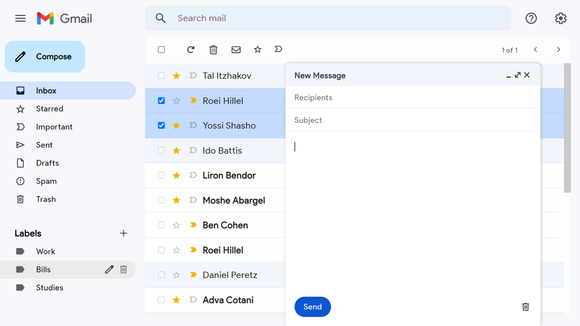Viewport: 580px width, 326px height.
Task: Tick the checkbox for Tal Itzhakov
Action: [x=161, y=76]
